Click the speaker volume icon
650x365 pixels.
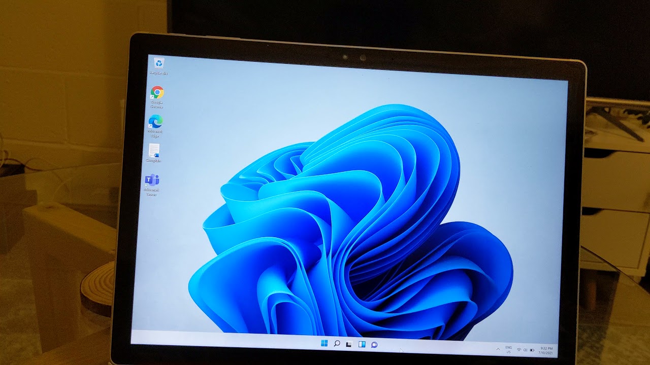[525, 350]
